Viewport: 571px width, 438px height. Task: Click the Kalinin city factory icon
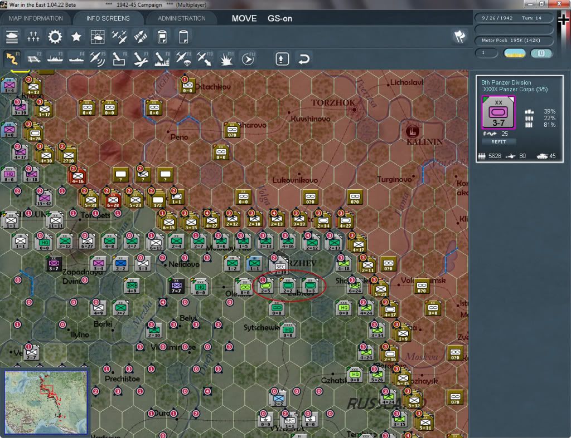[412, 131]
